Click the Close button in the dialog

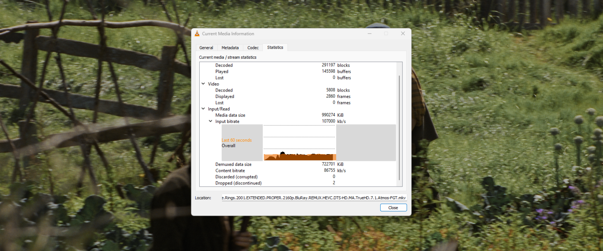[x=393, y=208]
